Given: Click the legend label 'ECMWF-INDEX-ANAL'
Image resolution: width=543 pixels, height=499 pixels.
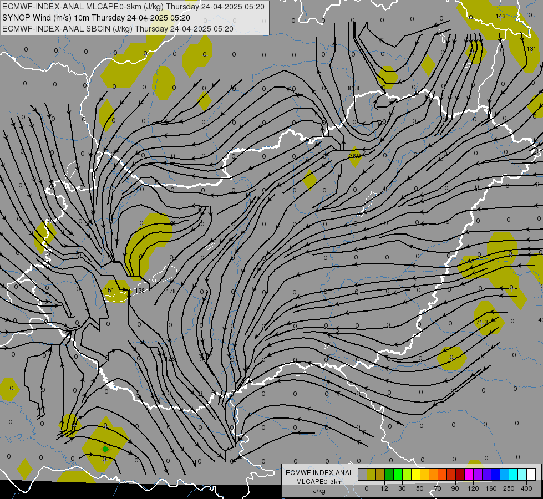Looking at the screenshot, I should pyautogui.click(x=319, y=473).
